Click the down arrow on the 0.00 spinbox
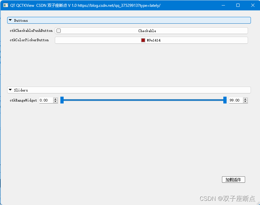 [55, 102]
